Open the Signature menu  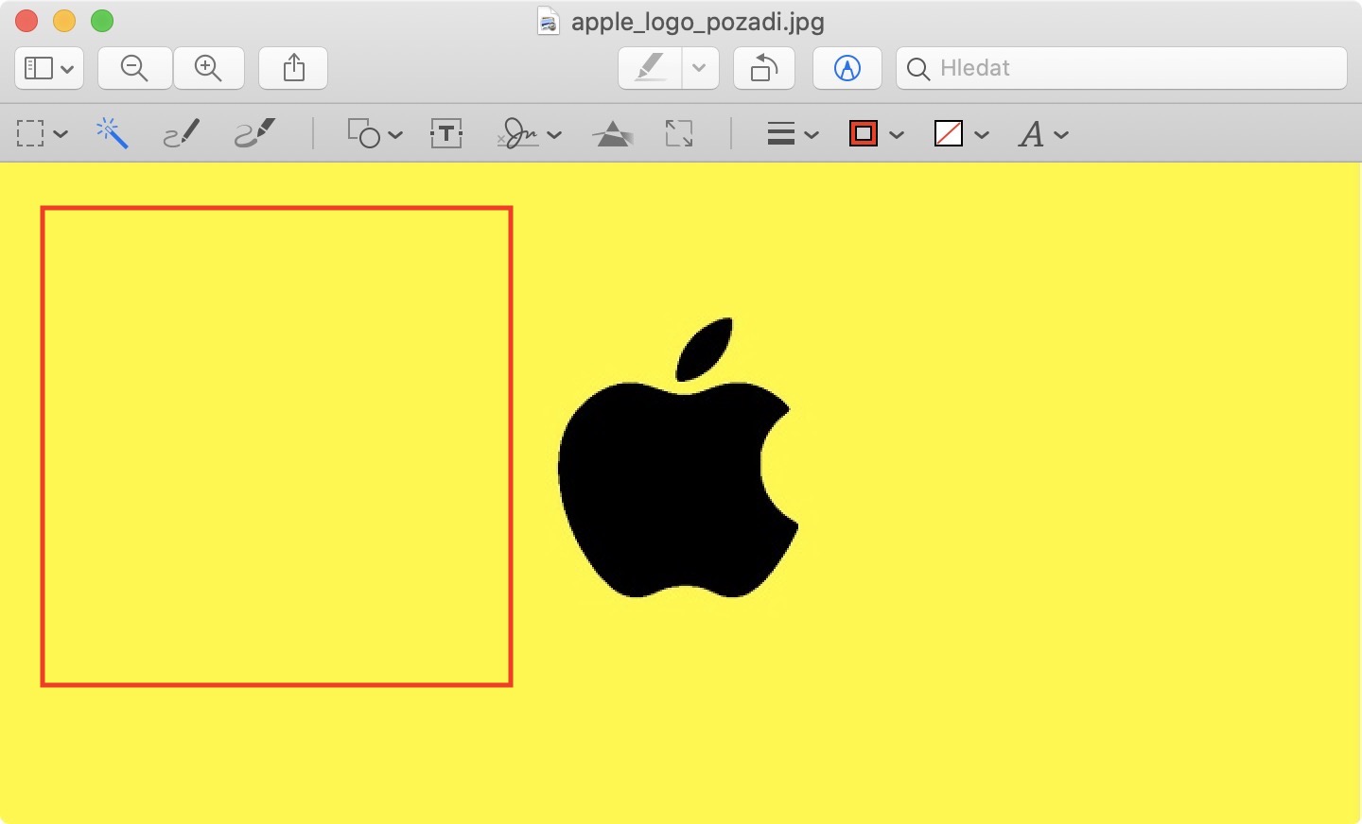[530, 134]
